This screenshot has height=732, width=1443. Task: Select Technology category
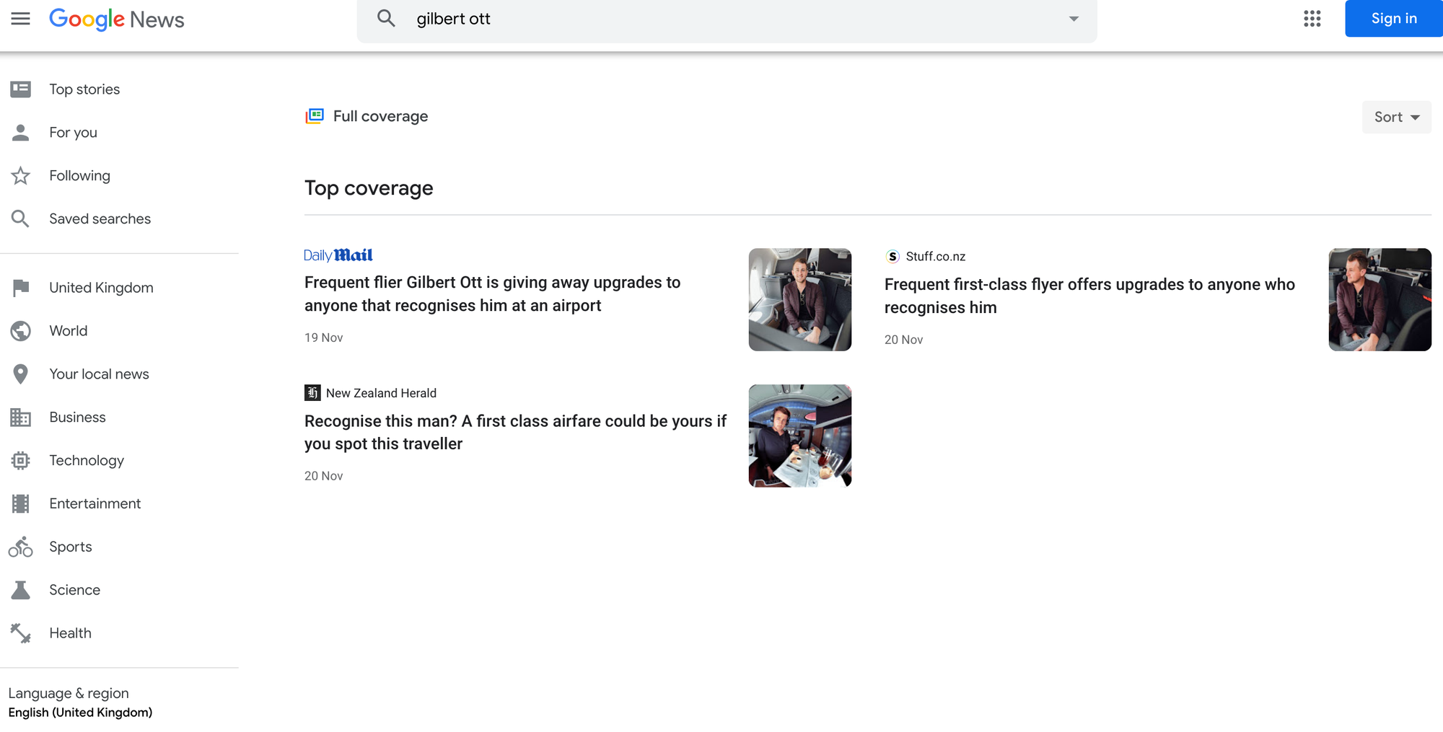tap(87, 460)
